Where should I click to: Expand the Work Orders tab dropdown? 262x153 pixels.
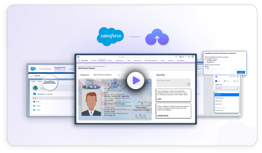[142, 61]
